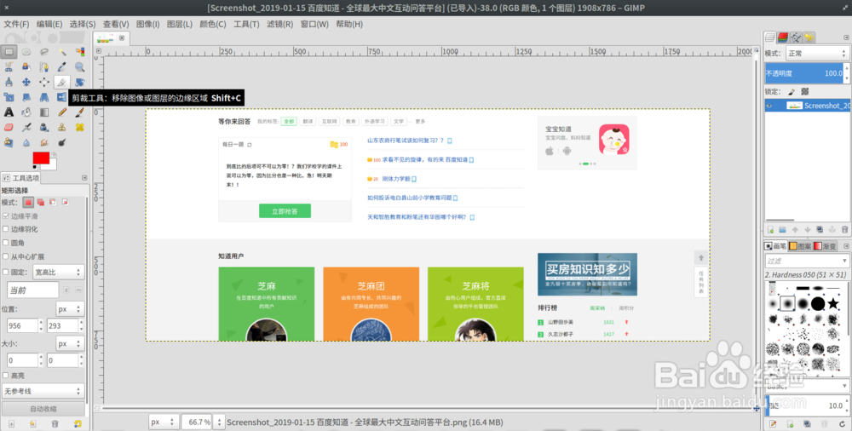Image resolution: width=852 pixels, height=431 pixels.
Task: Select the Paths tool
Action: (44, 66)
